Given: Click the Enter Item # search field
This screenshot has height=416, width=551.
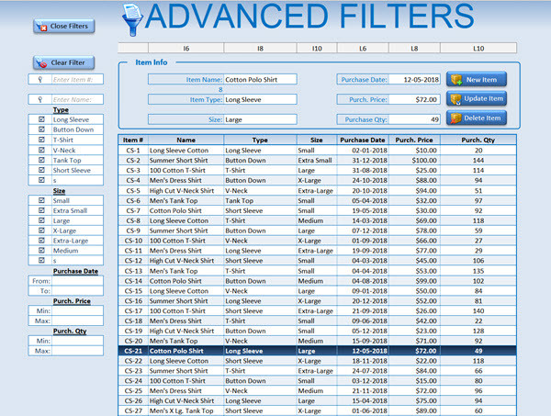Looking at the screenshot, I should coord(77,80).
